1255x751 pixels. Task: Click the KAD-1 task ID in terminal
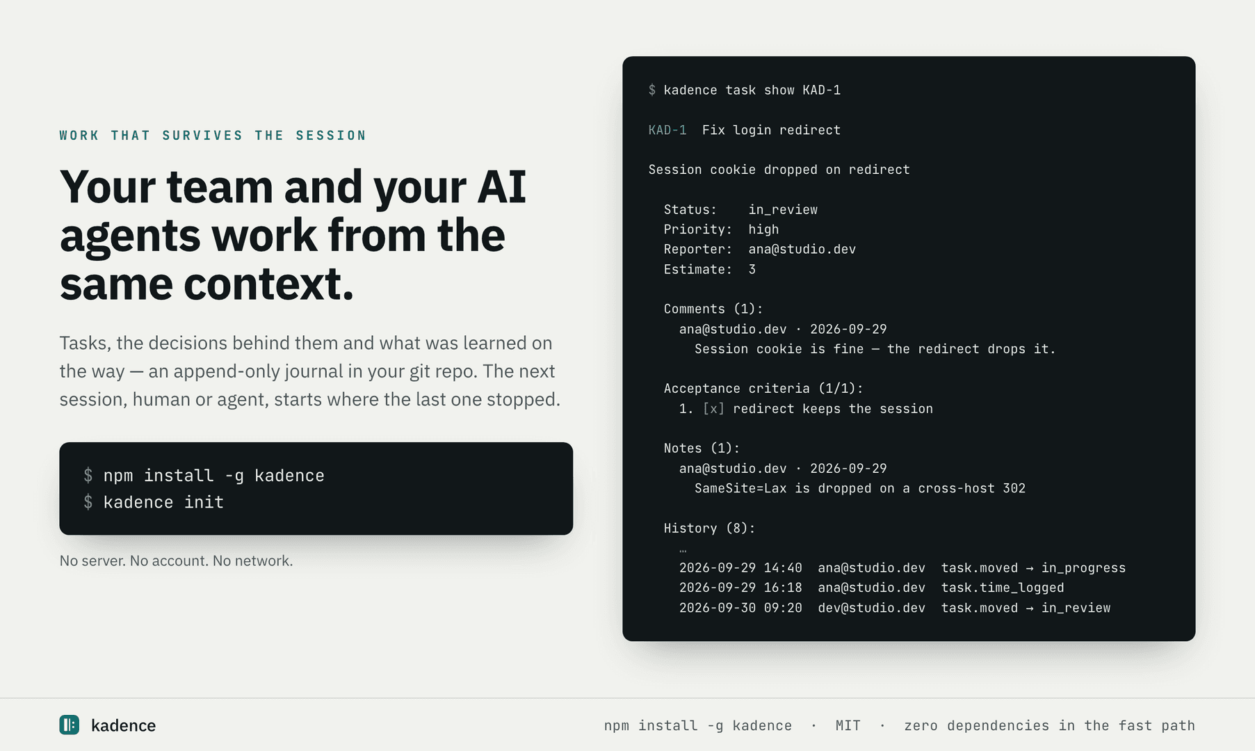pyautogui.click(x=667, y=130)
